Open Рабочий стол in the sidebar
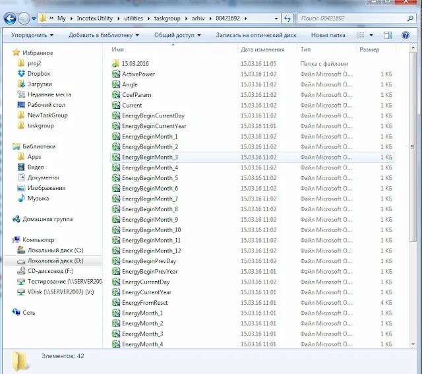The height and width of the screenshot is (374, 422). (x=46, y=105)
